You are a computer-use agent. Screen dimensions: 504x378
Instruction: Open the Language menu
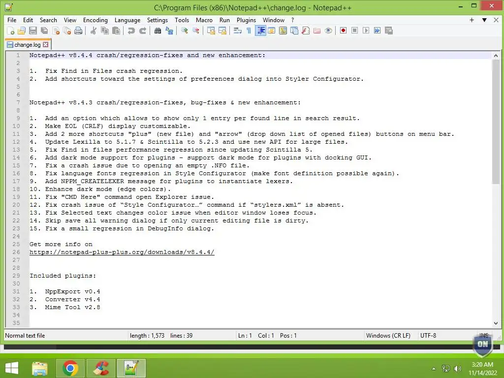[x=127, y=20]
